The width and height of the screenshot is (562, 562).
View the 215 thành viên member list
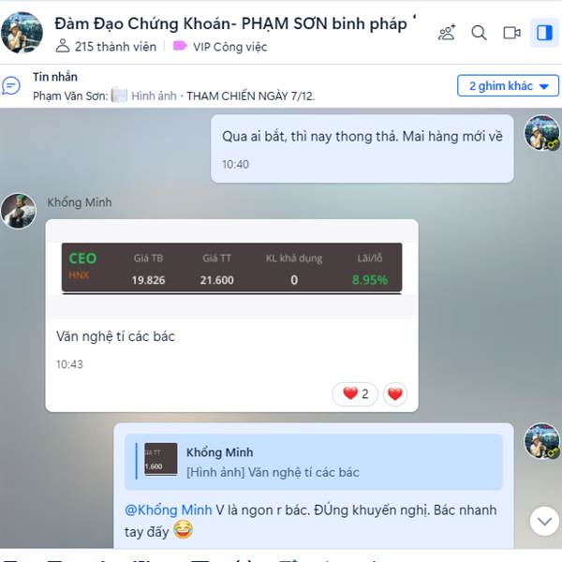pyautogui.click(x=106, y=47)
